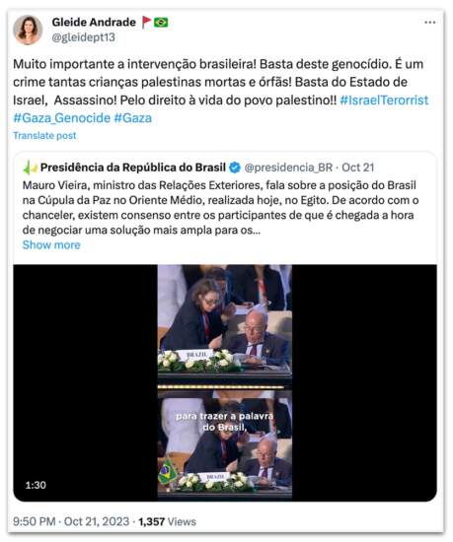Open Presidência da República do Brasil profile
This screenshot has width=453, height=542.
133,168
